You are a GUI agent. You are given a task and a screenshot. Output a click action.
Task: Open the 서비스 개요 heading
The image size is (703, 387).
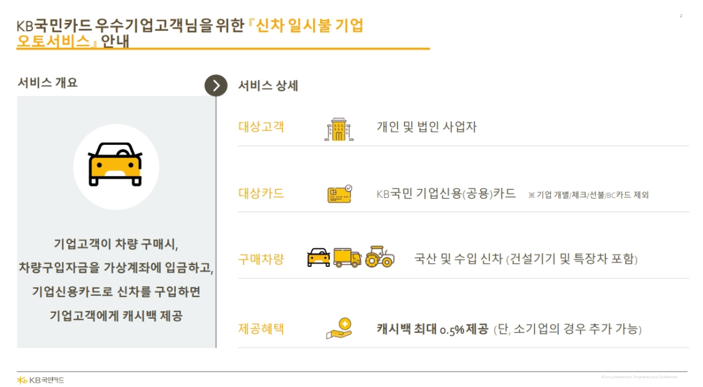coord(47,82)
